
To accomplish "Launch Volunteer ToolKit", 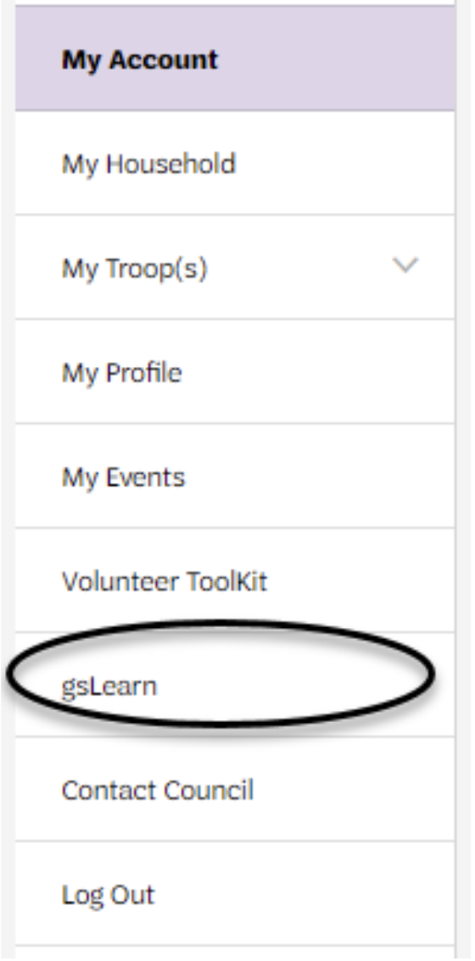I will pos(165,581).
